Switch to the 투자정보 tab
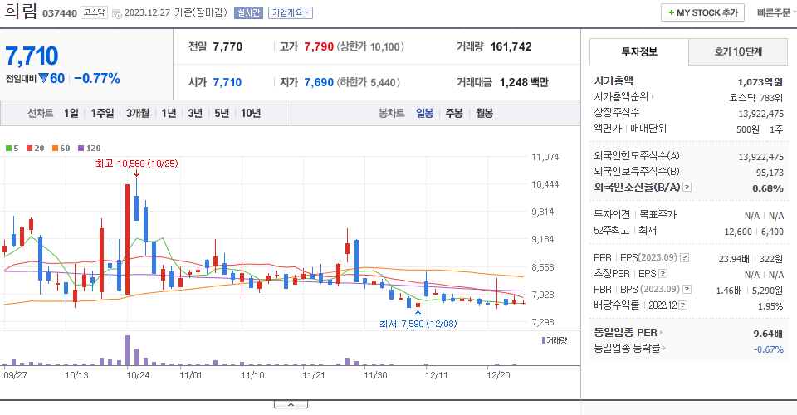 (x=639, y=51)
